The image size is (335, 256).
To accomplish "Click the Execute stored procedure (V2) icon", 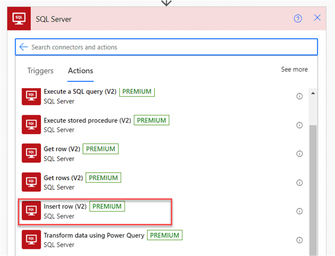I will 31,124.
